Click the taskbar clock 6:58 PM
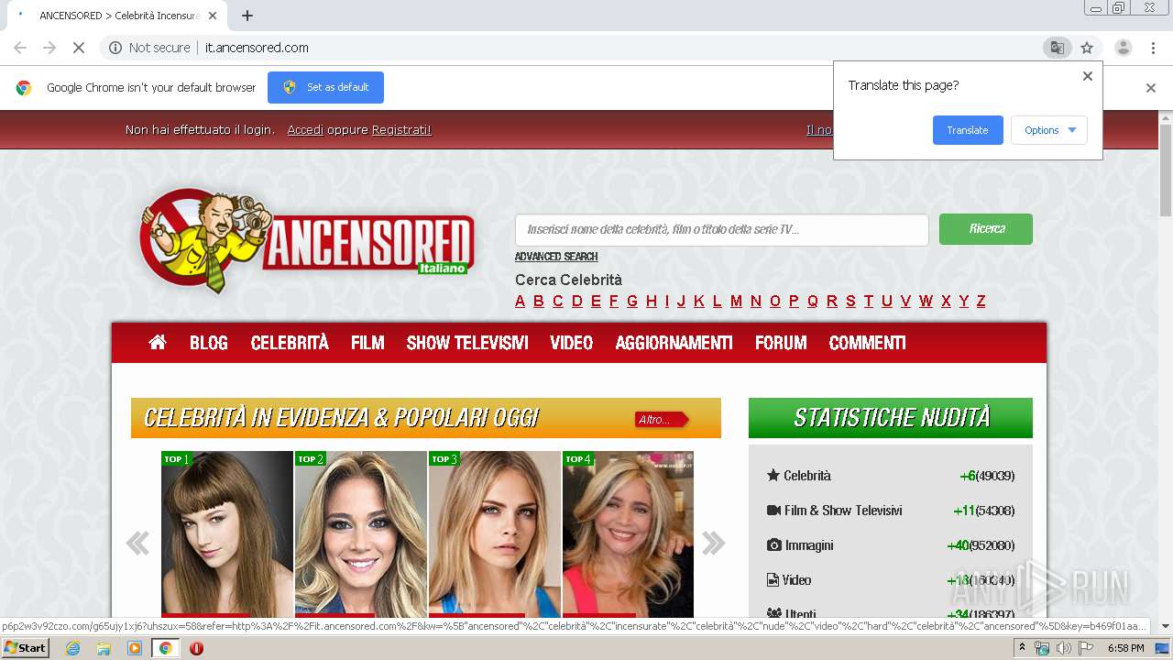1173x660 pixels. pyautogui.click(x=1125, y=648)
